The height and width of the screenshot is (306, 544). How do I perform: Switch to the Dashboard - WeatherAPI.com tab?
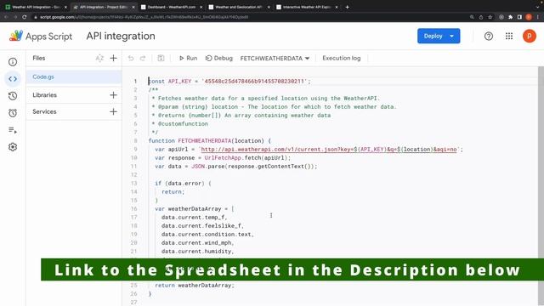click(172, 7)
